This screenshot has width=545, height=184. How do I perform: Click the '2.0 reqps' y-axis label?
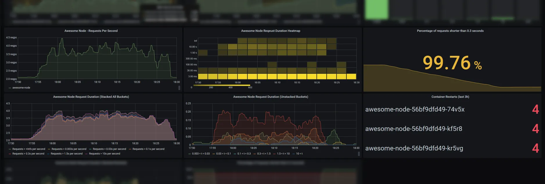11,79
